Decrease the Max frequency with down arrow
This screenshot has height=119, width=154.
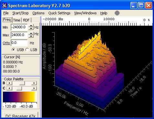(31, 36)
